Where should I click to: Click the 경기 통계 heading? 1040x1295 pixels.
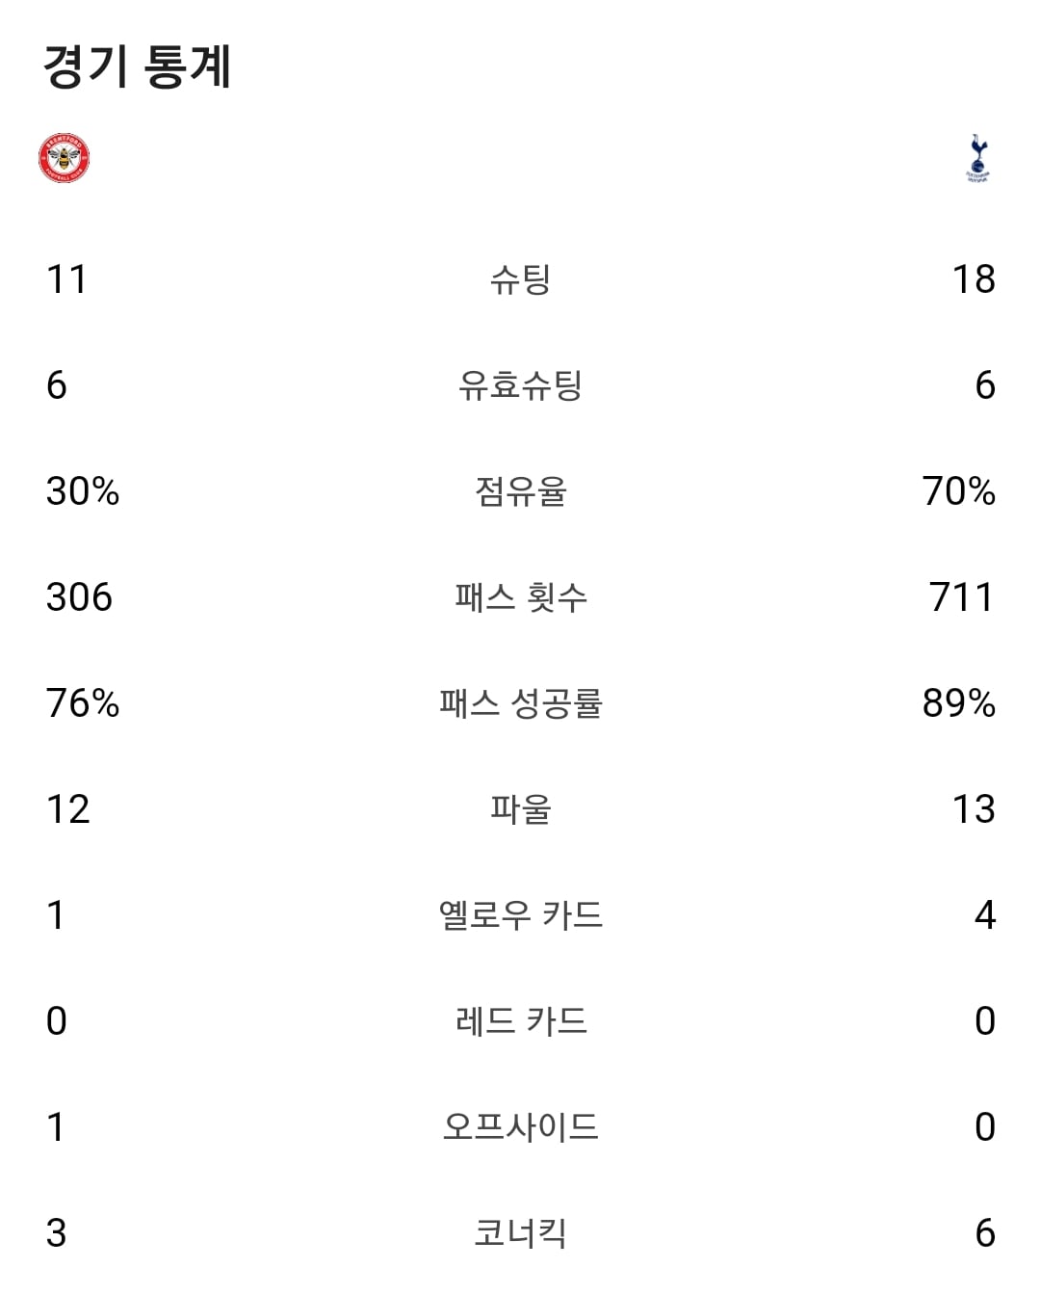(138, 66)
